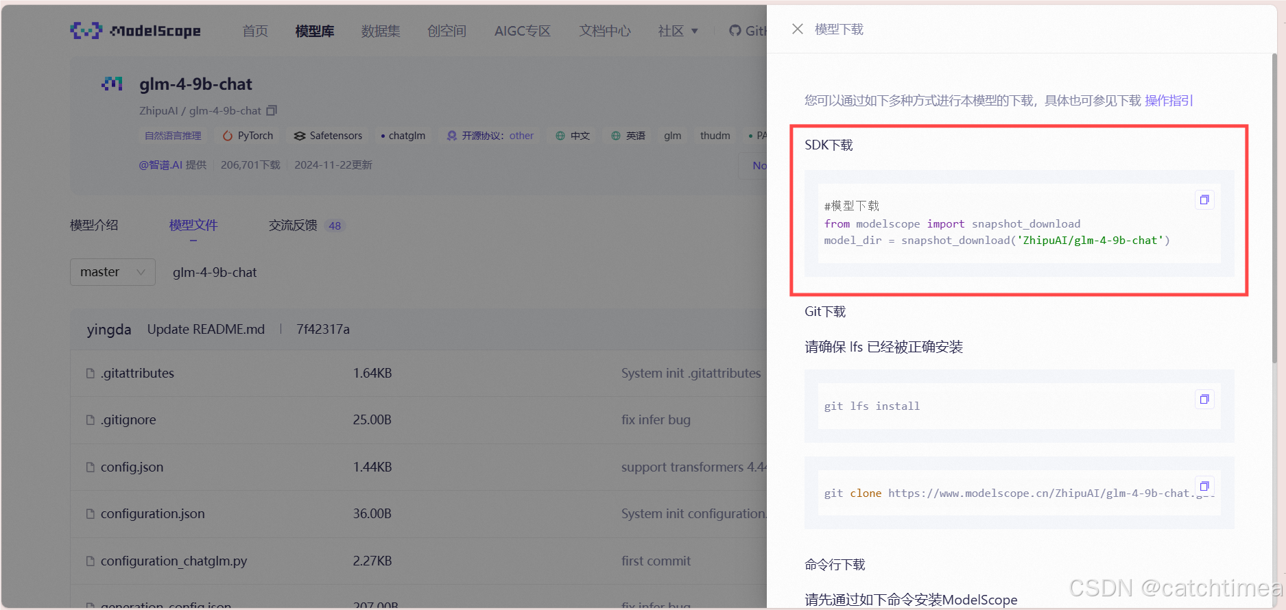
Task: Switch to the 交流反馈 tab
Action: click(x=293, y=225)
